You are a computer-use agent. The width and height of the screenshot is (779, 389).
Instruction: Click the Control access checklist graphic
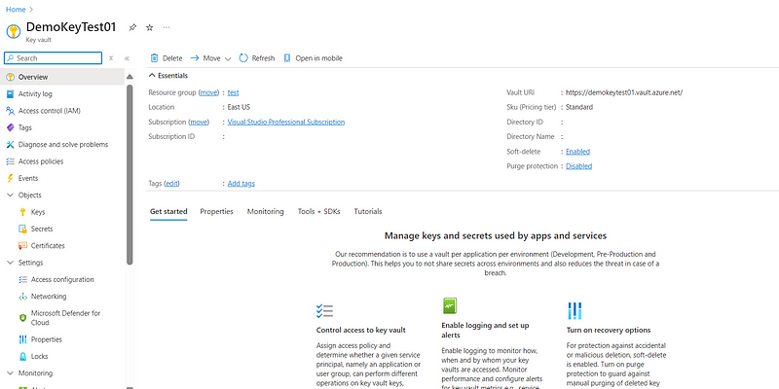click(x=324, y=311)
